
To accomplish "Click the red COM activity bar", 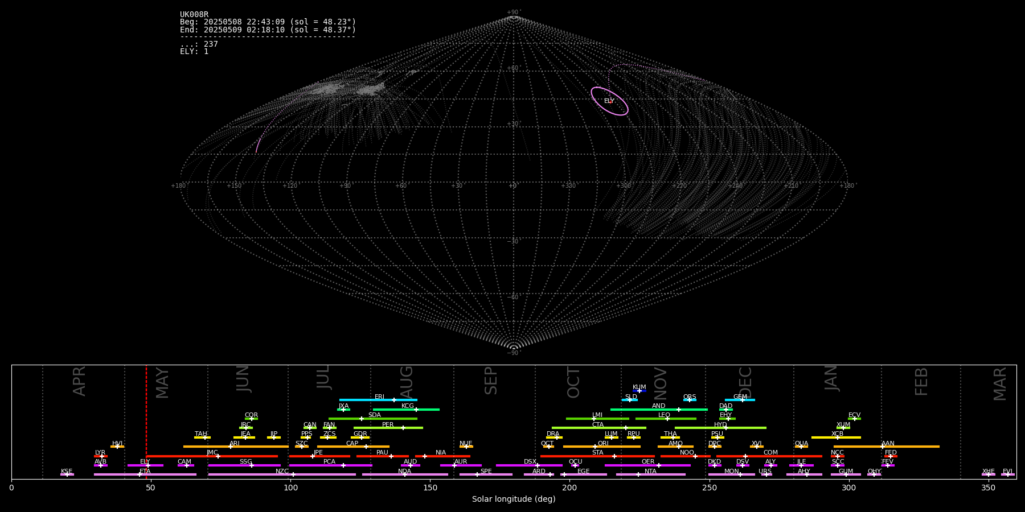I will [770, 456].
